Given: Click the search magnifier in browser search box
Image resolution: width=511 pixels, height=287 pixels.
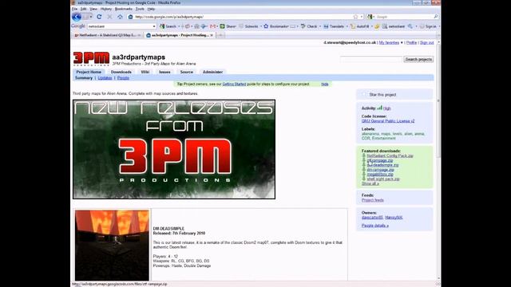Looking at the screenshot, I should tap(436, 17).
